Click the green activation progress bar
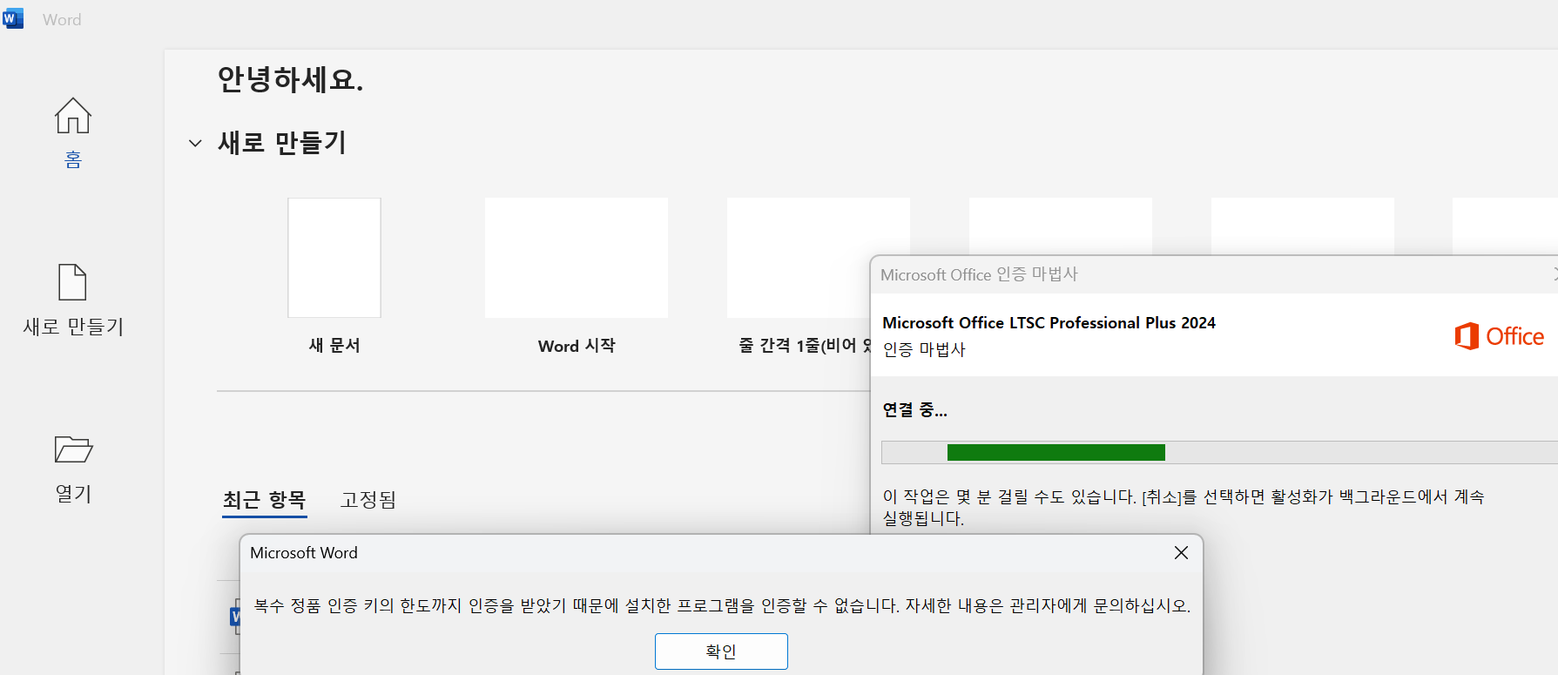This screenshot has height=675, width=1558. pos(1056,453)
